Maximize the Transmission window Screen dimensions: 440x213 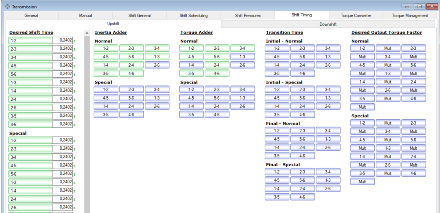click(419, 7)
